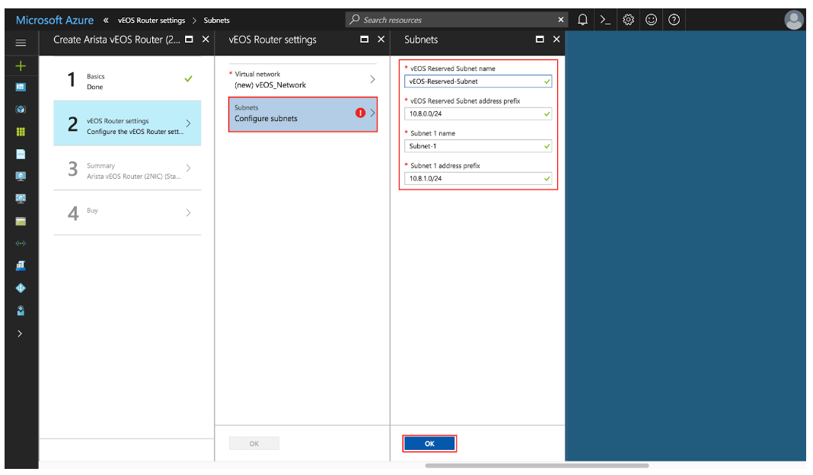This screenshot has width=813, height=475.
Task: Open the Virtual networks icon in the sidebar
Action: (21, 243)
